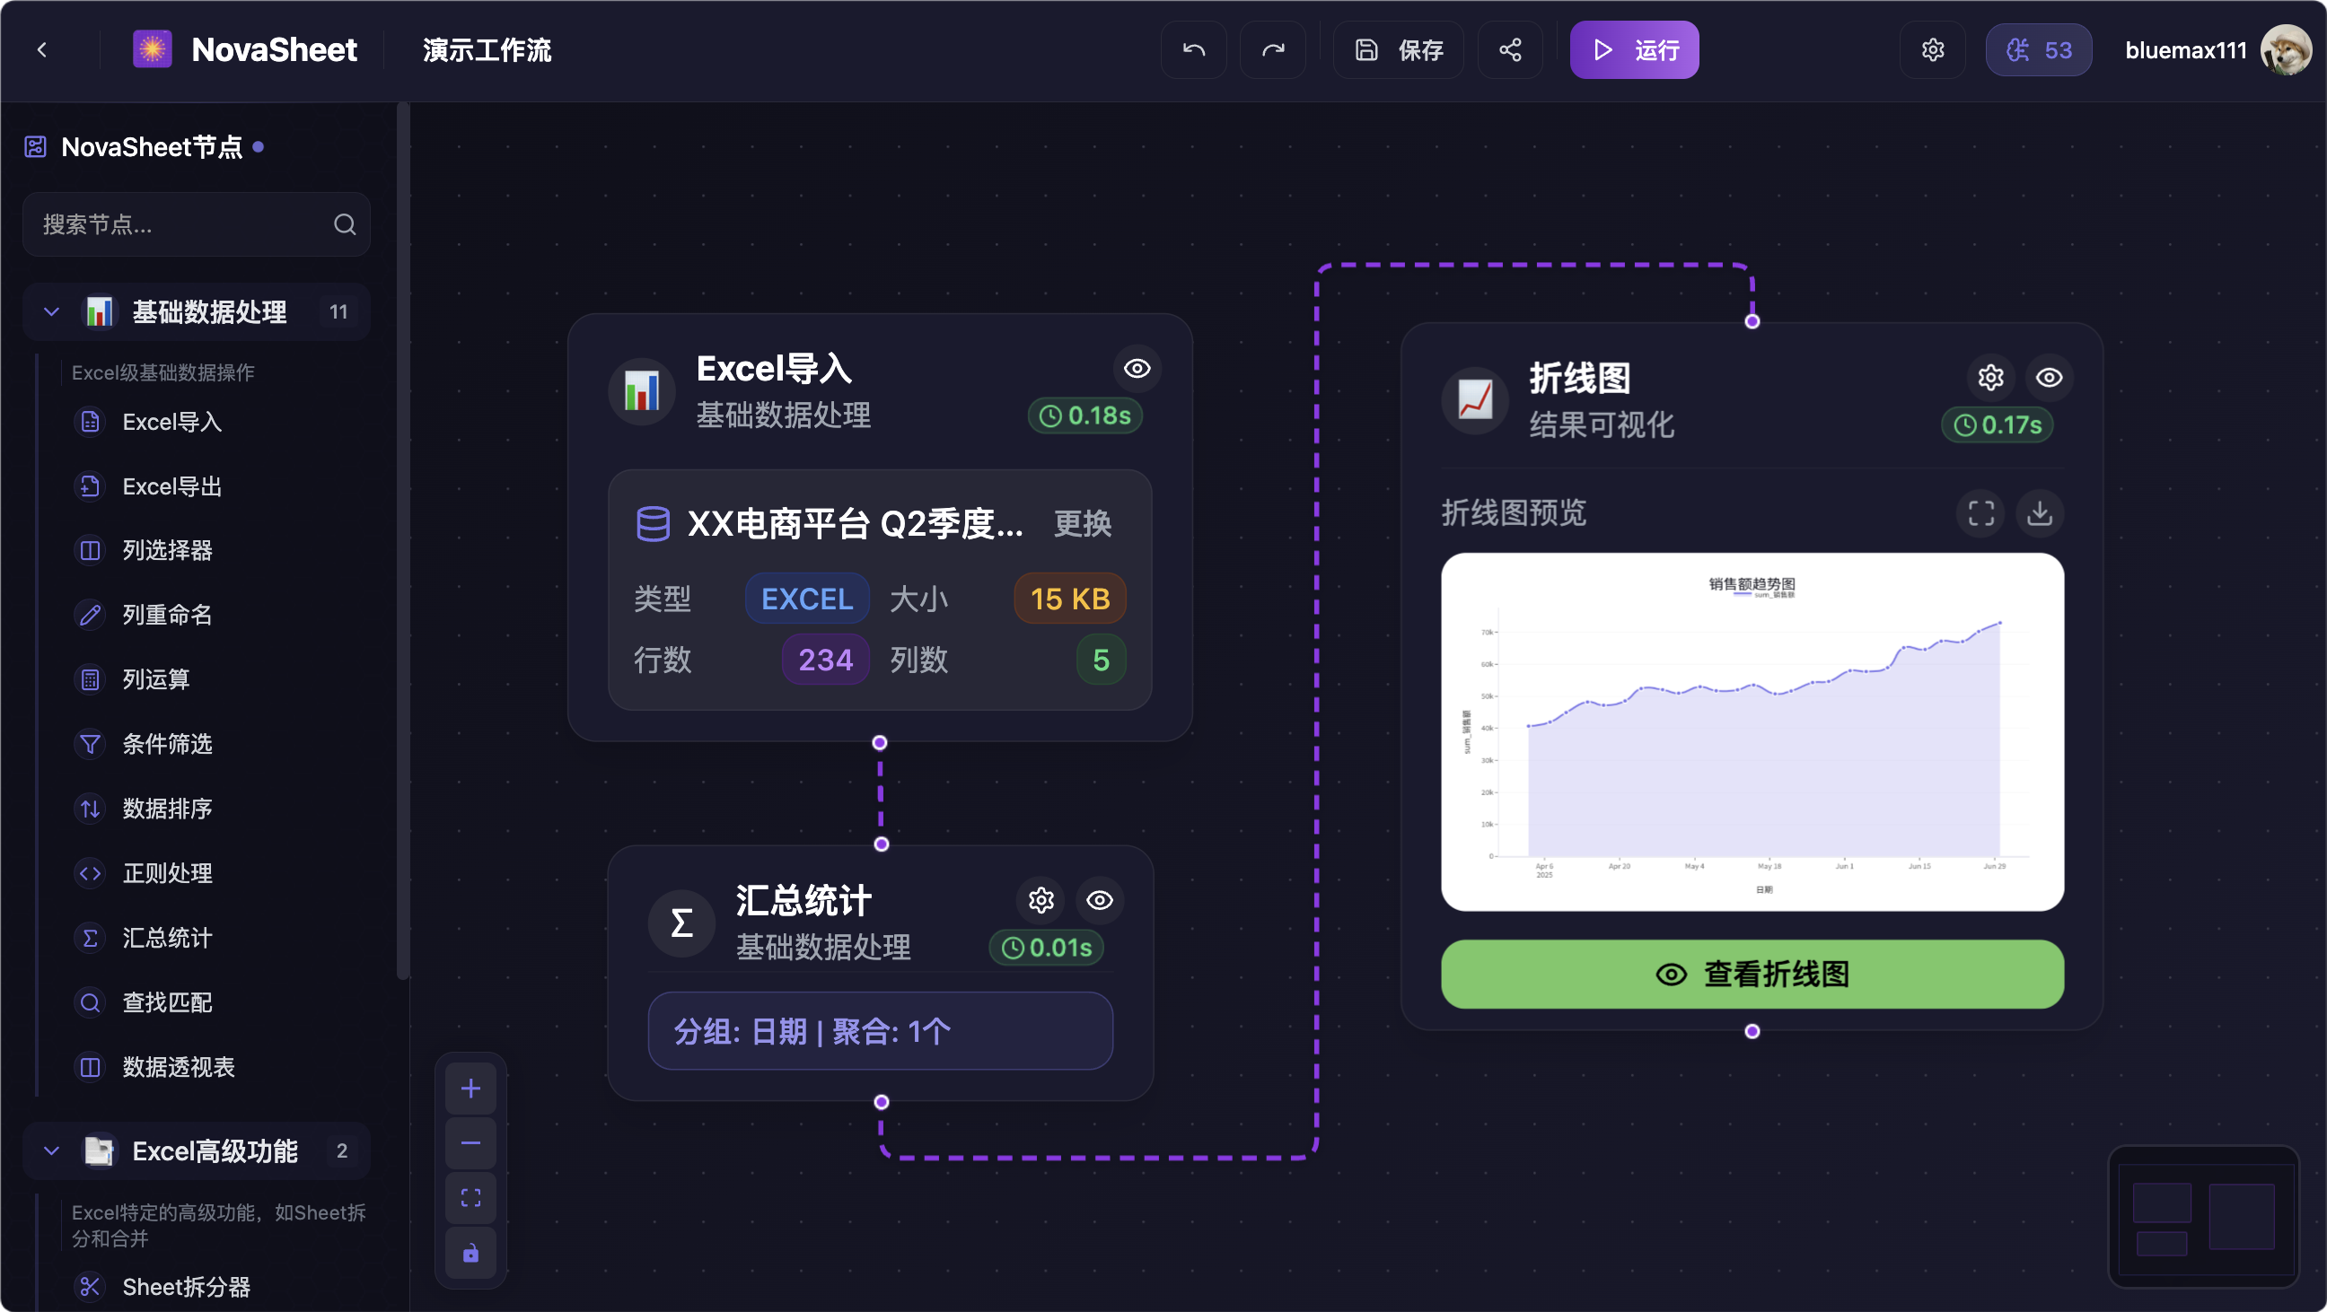Click the 0.01s runtime badge
The width and height of the screenshot is (2327, 1312).
[1046, 947]
